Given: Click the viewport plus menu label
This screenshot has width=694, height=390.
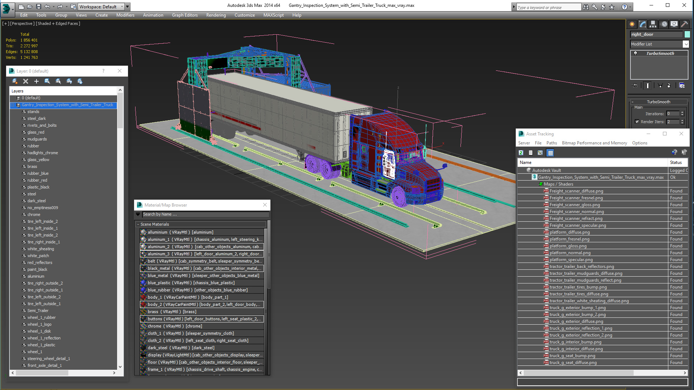Looking at the screenshot, I should click(x=5, y=23).
